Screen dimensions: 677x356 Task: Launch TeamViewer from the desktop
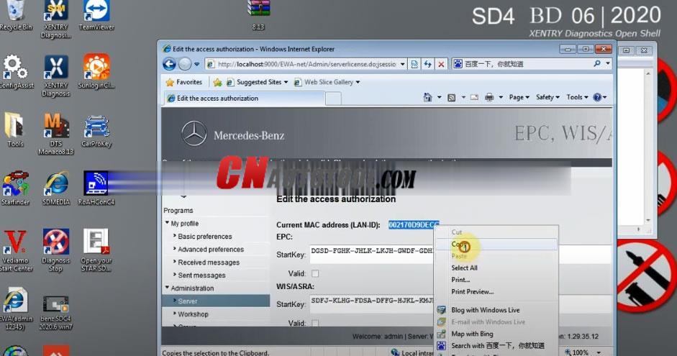pos(96,15)
